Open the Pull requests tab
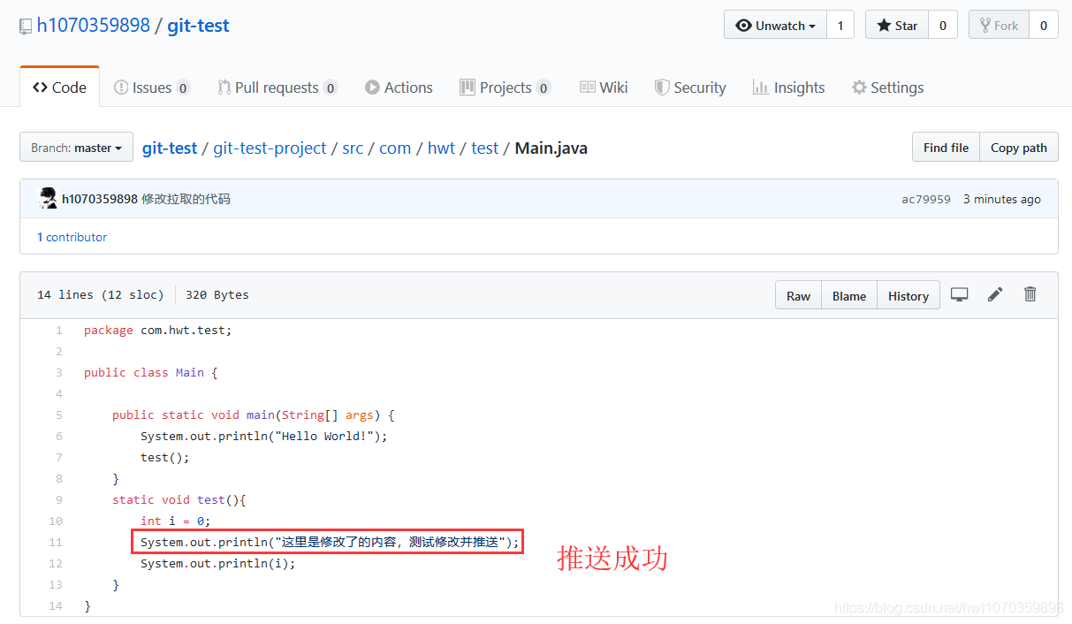 click(278, 88)
